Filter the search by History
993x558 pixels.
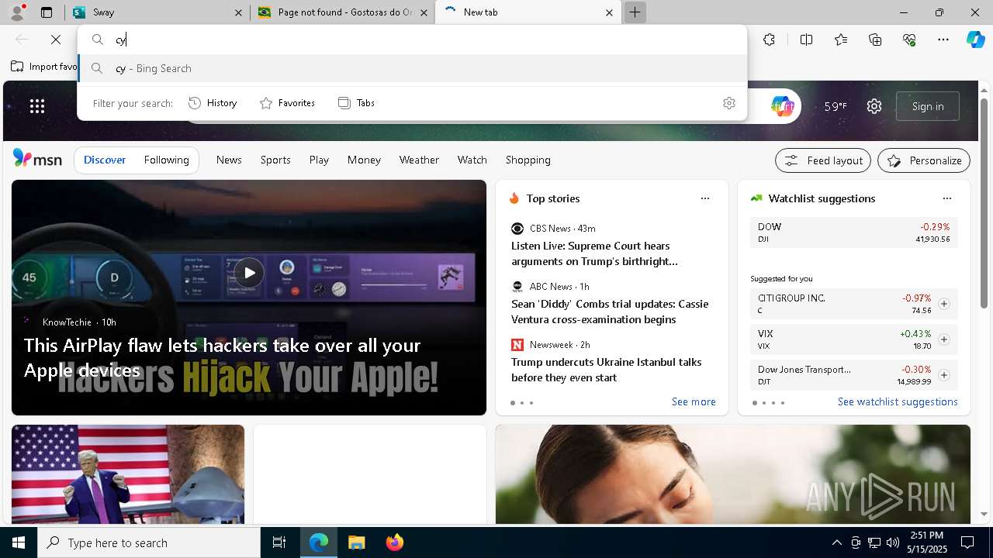coord(213,103)
